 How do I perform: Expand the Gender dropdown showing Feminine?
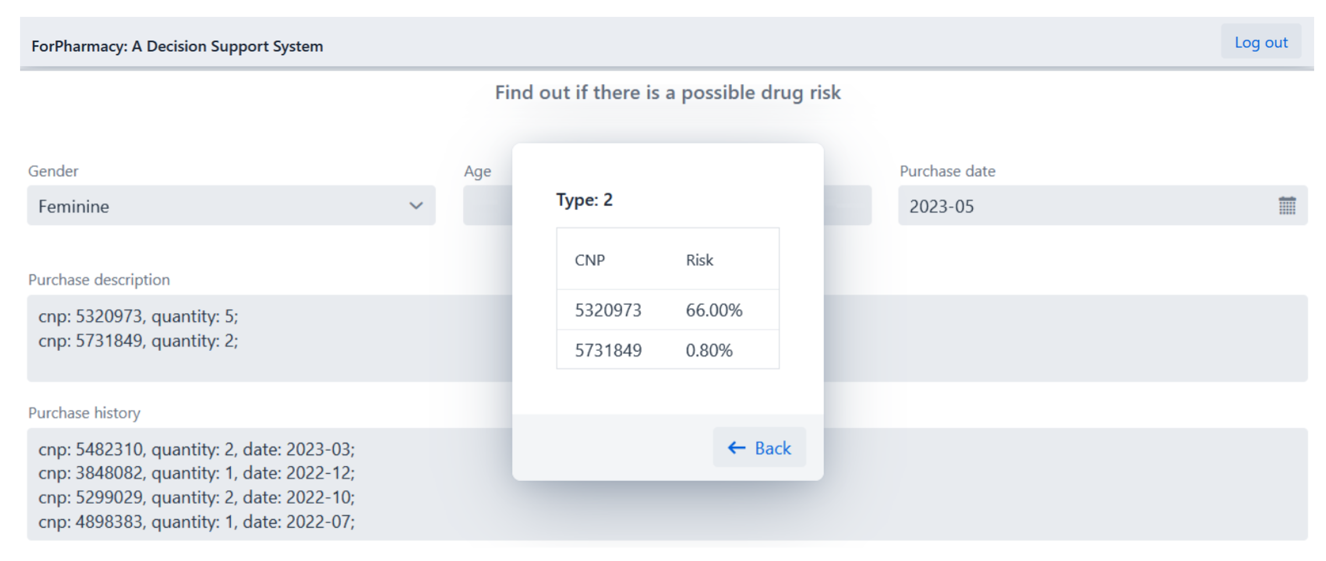tap(231, 206)
